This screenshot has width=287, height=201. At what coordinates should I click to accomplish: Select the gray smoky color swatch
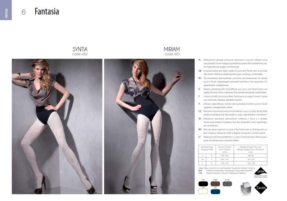227,184
